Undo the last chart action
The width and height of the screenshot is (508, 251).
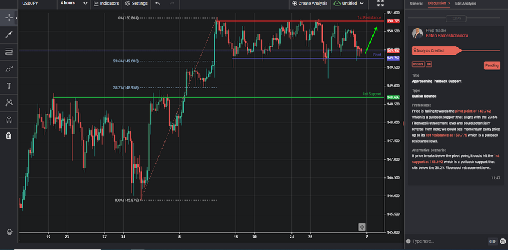[x=158, y=4]
